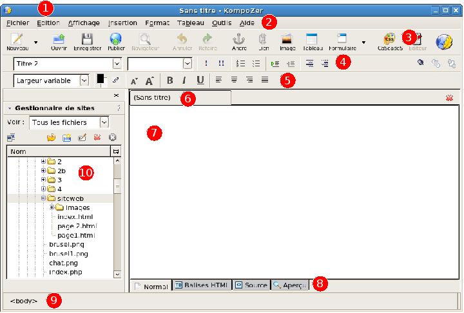Toggle the numbered list icon
464x313 pixels.
point(240,63)
